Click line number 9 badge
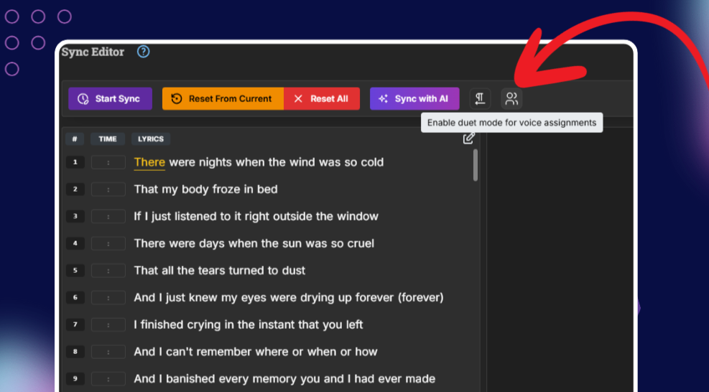The height and width of the screenshot is (392, 709). click(x=75, y=379)
